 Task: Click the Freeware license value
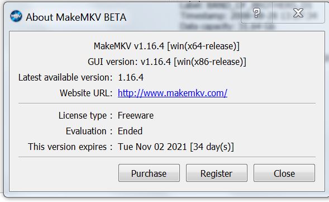pos(136,115)
